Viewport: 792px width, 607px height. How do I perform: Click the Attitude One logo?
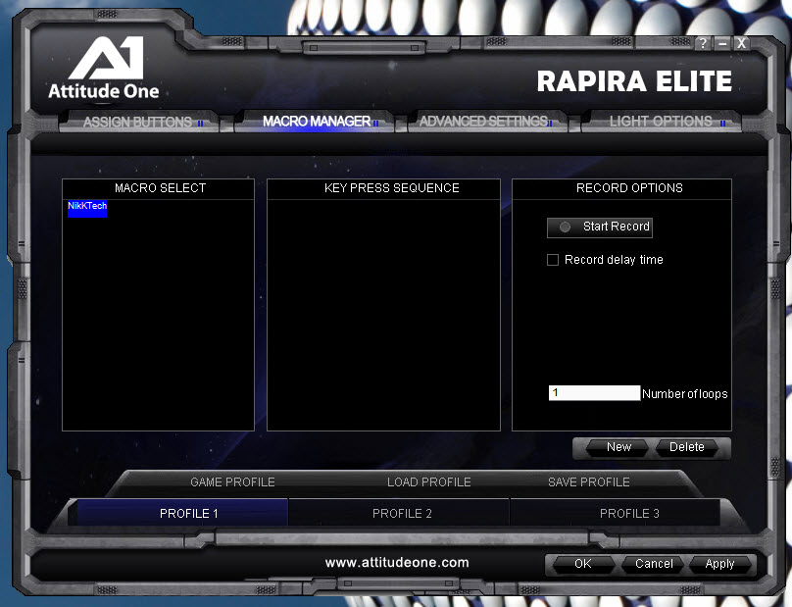(104, 68)
